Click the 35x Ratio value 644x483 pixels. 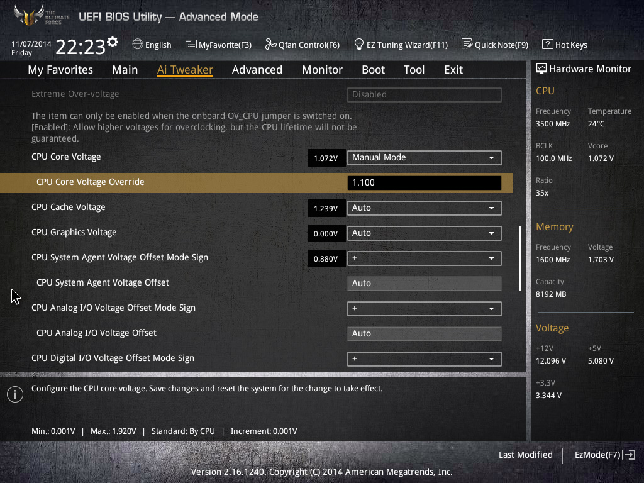(541, 193)
